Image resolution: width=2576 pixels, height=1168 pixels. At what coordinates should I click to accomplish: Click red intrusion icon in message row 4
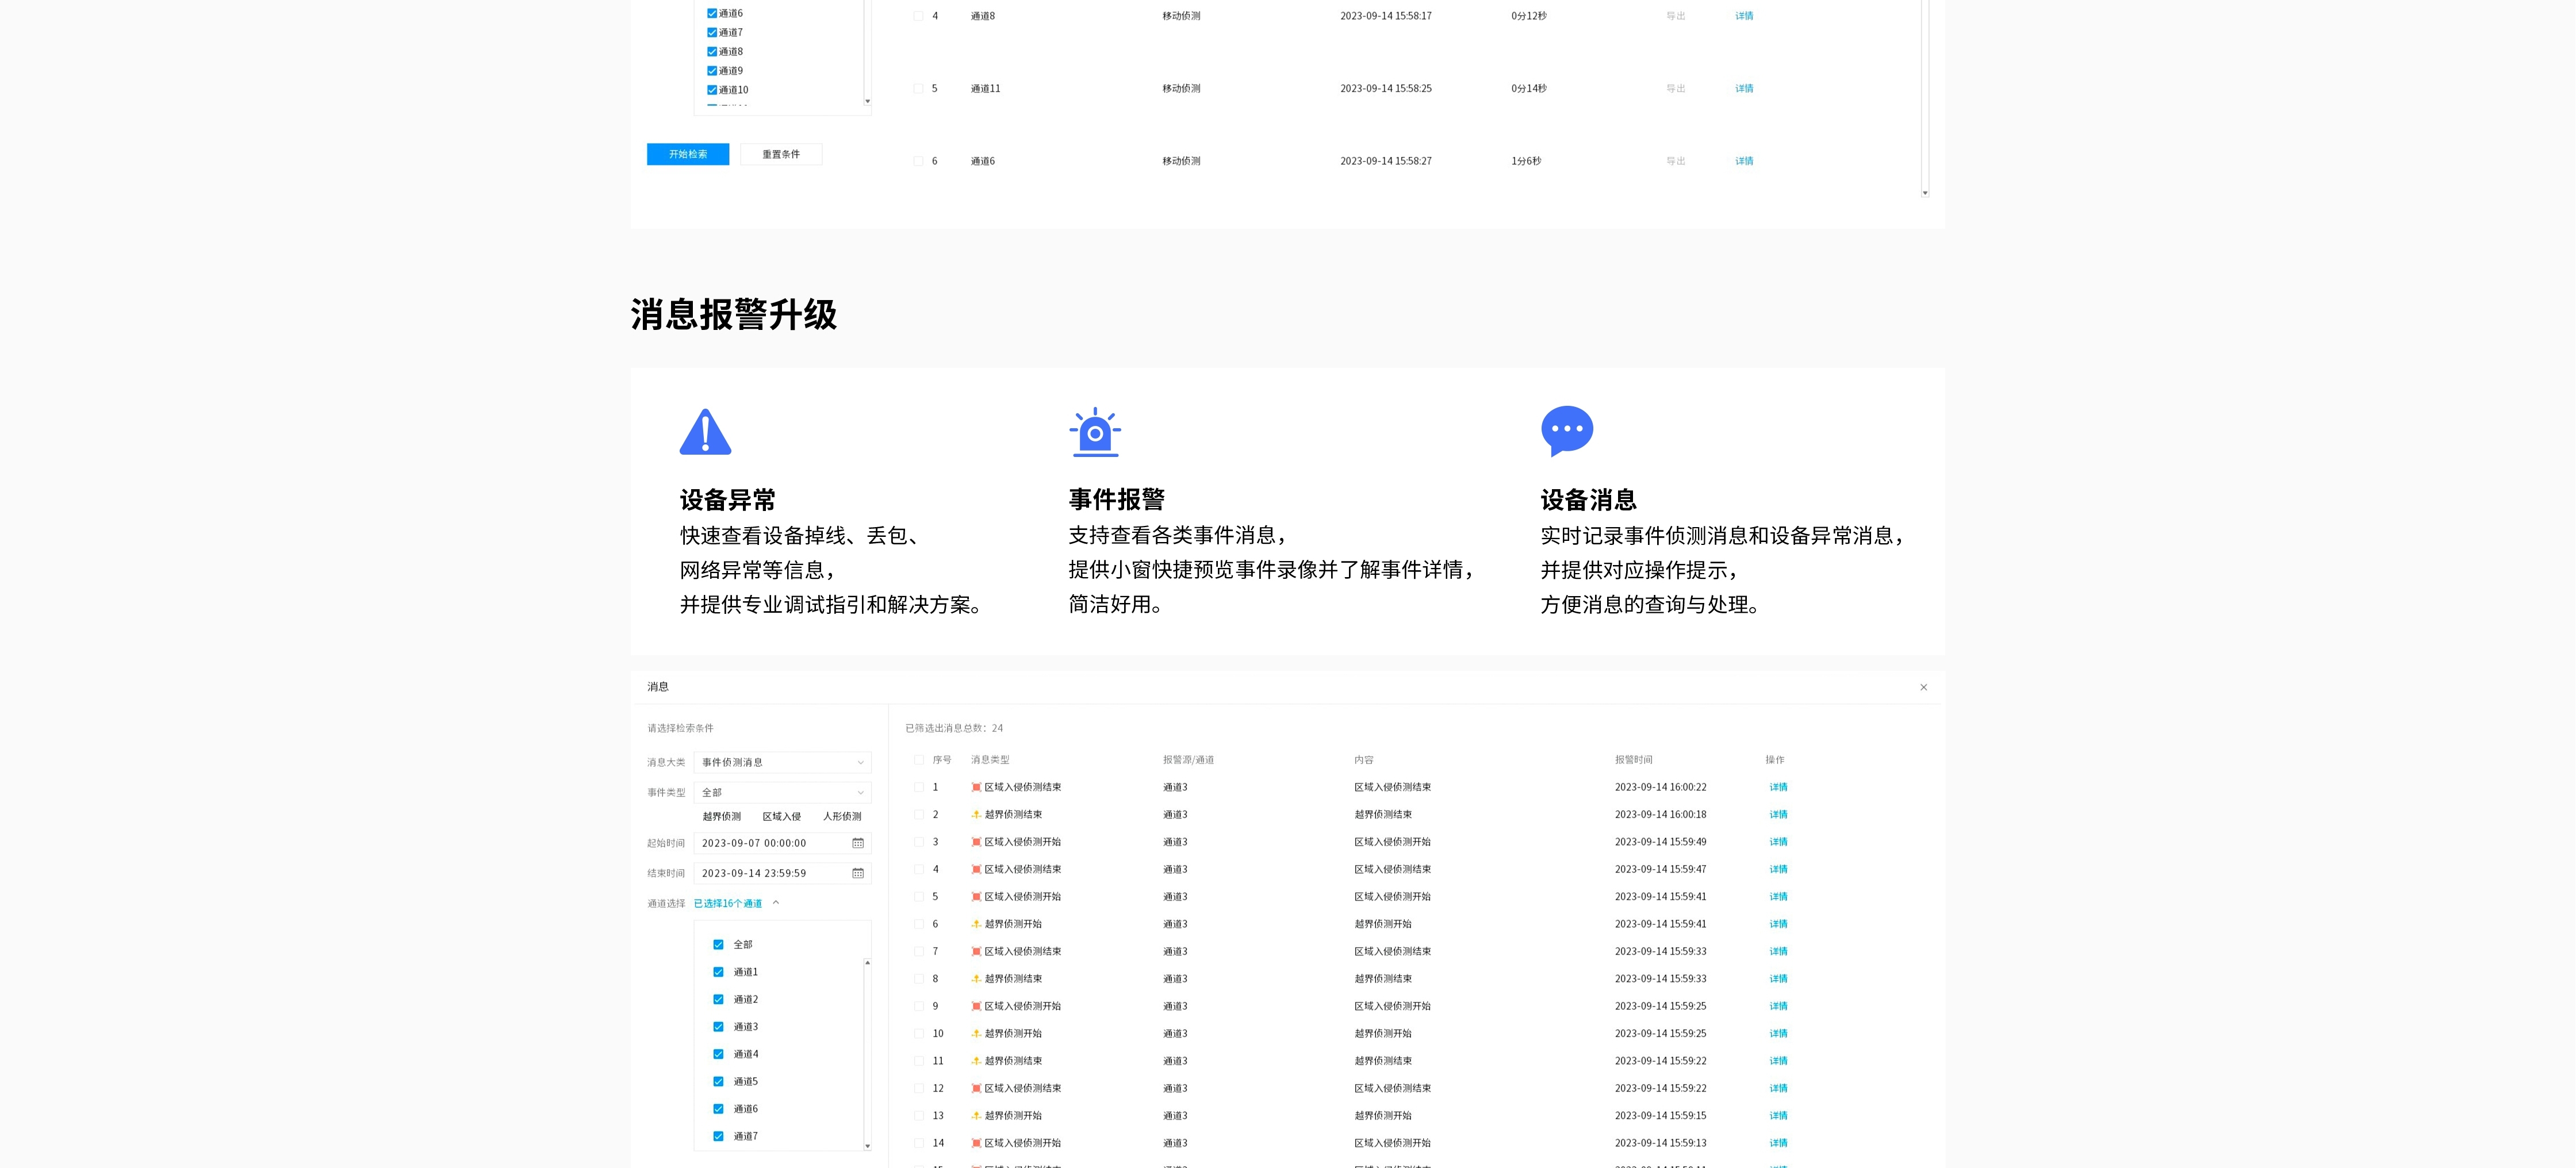point(976,869)
